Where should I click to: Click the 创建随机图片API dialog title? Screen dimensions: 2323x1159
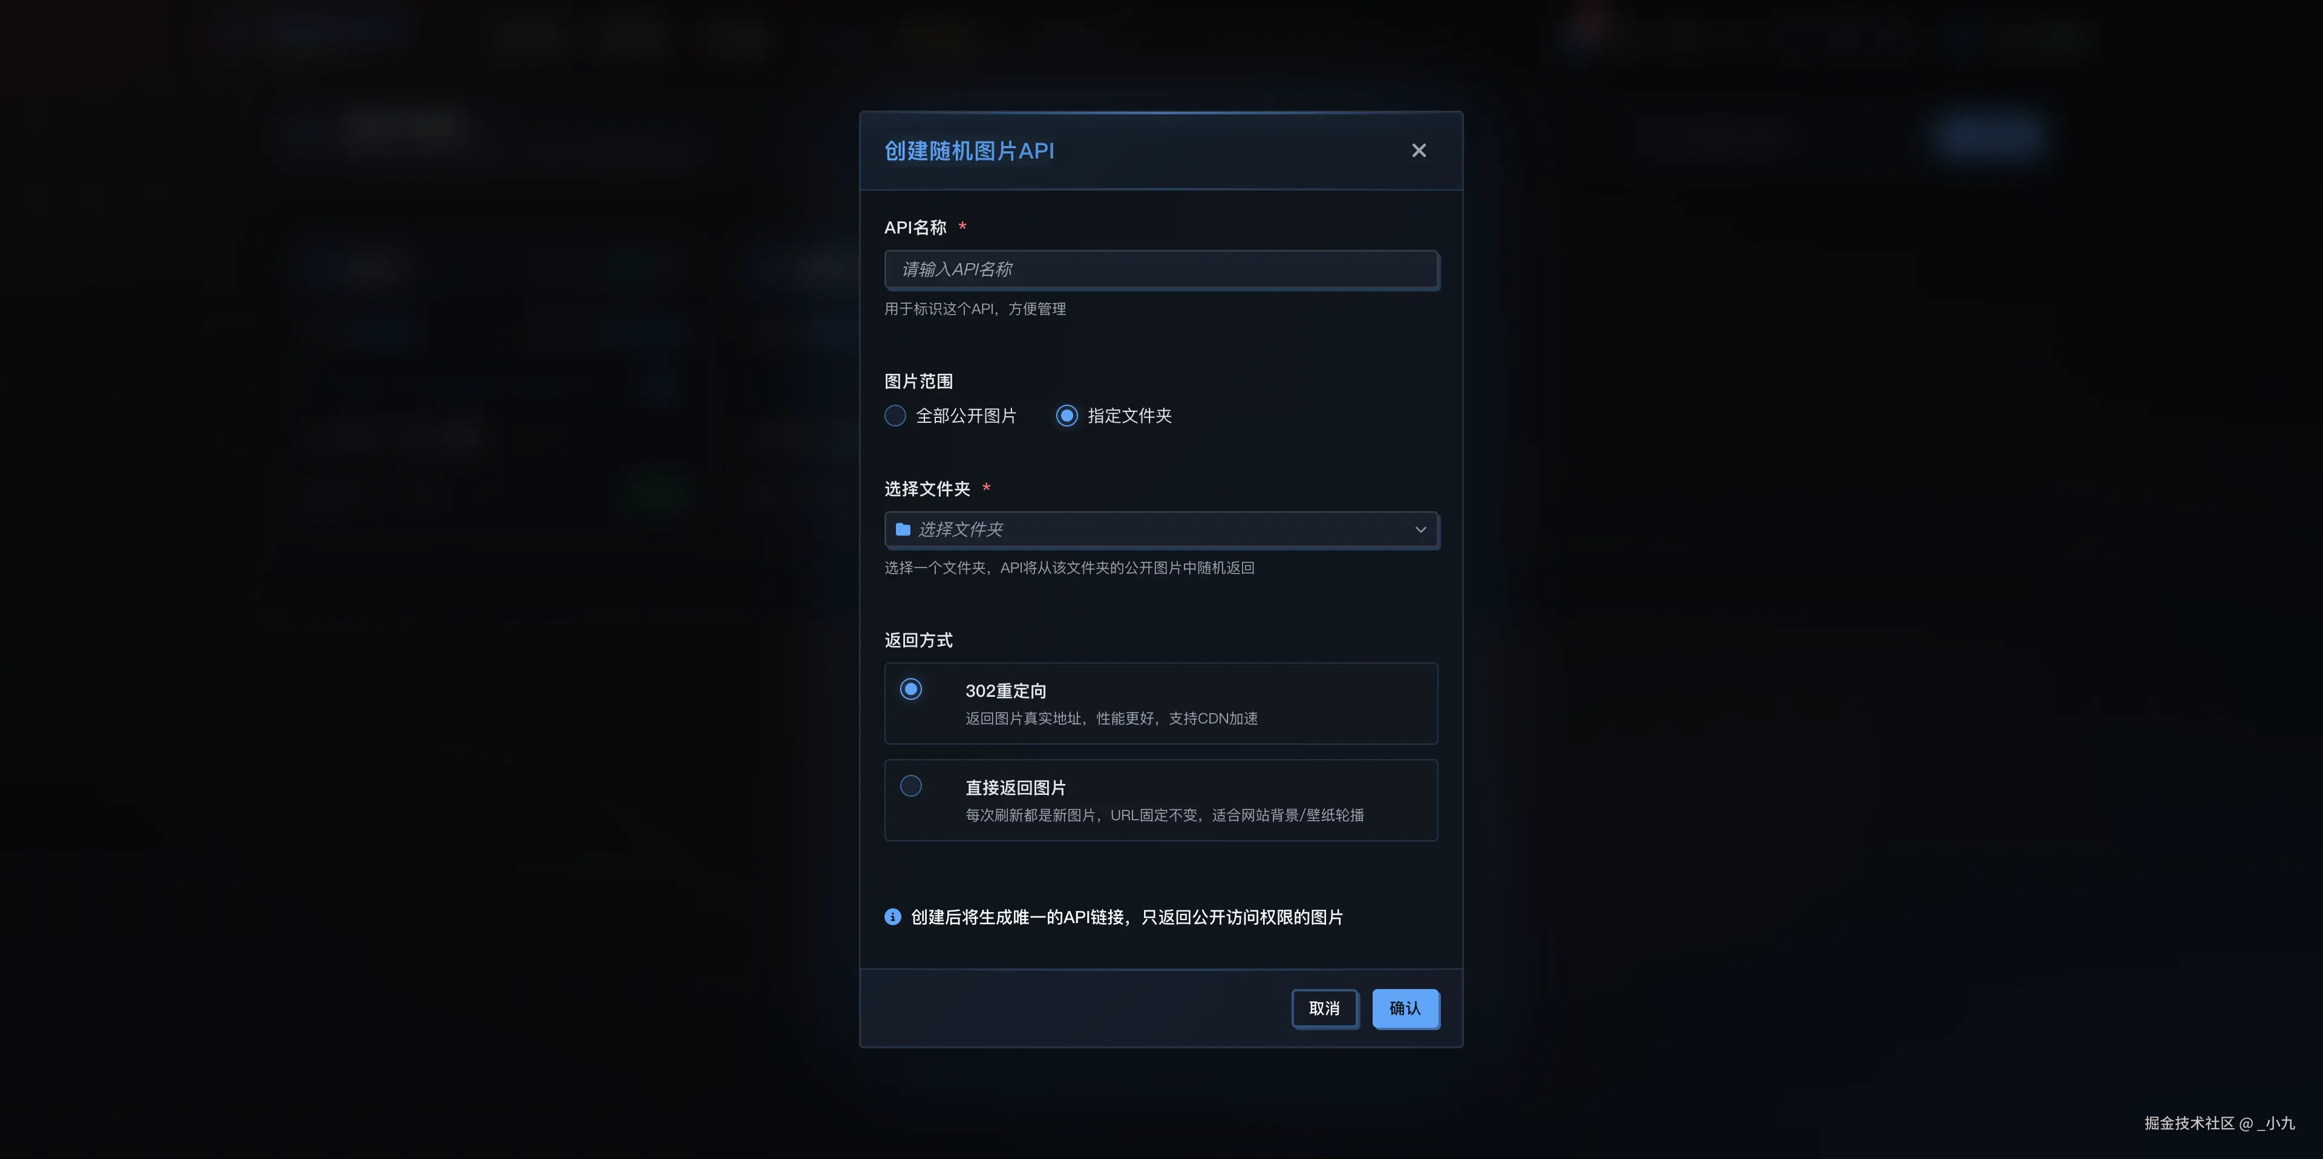(969, 151)
